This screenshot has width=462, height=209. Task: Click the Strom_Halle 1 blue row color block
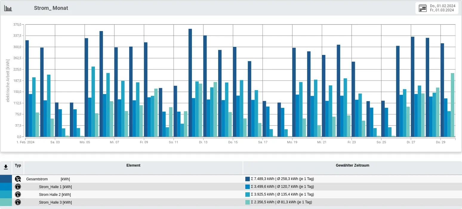6,187
